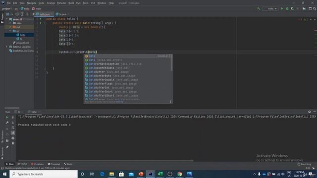This screenshot has height=178, width=317.
Task: Toggle the Favorites tool window side tab
Action: click(2, 153)
